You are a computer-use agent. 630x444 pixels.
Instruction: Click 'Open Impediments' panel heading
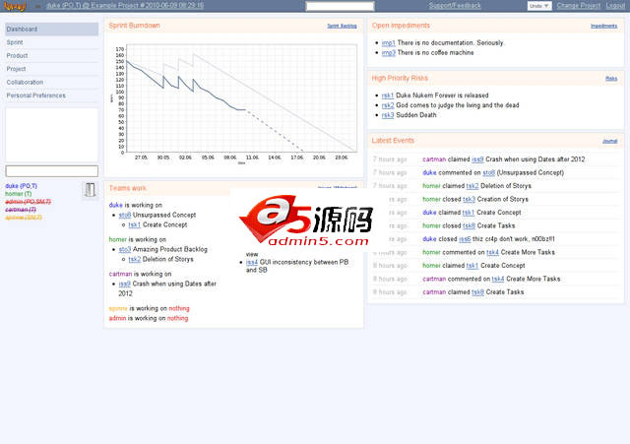[x=401, y=26]
